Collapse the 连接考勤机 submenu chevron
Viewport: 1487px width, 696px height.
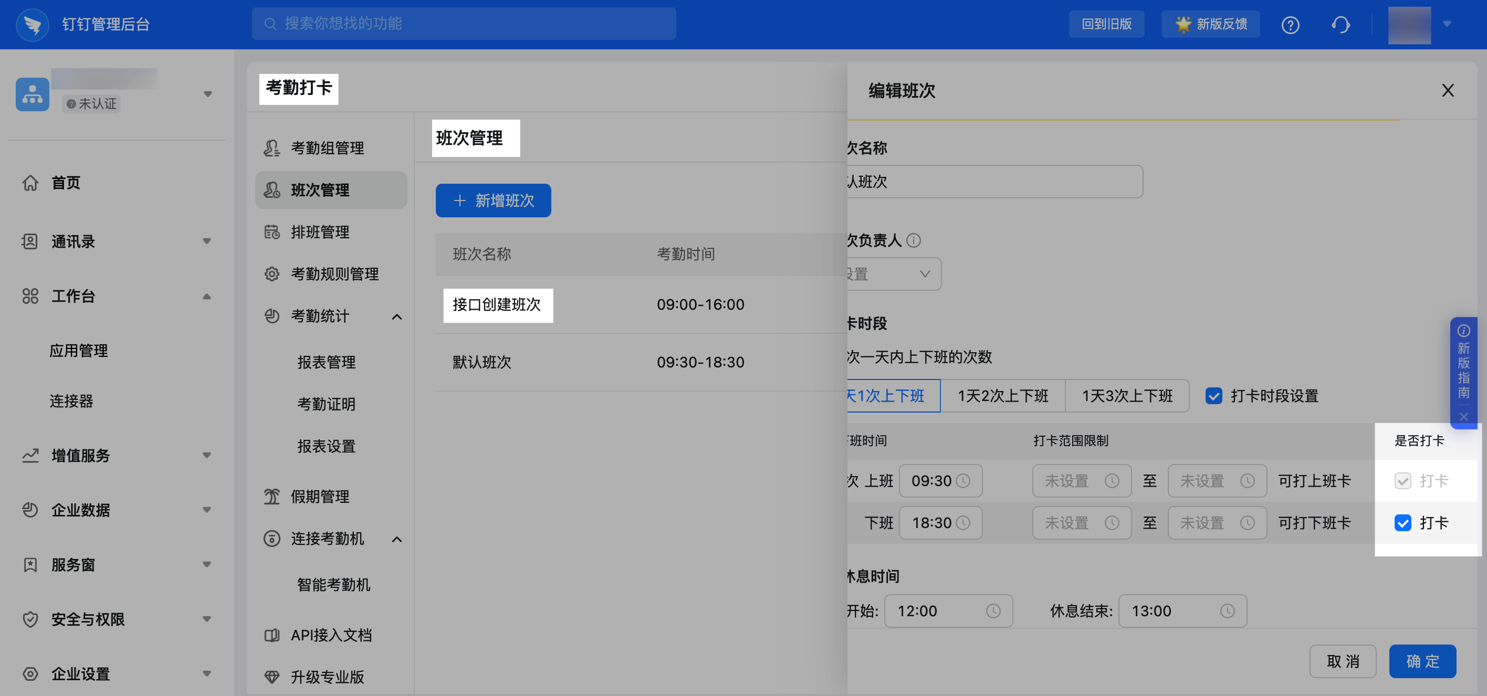click(x=396, y=539)
